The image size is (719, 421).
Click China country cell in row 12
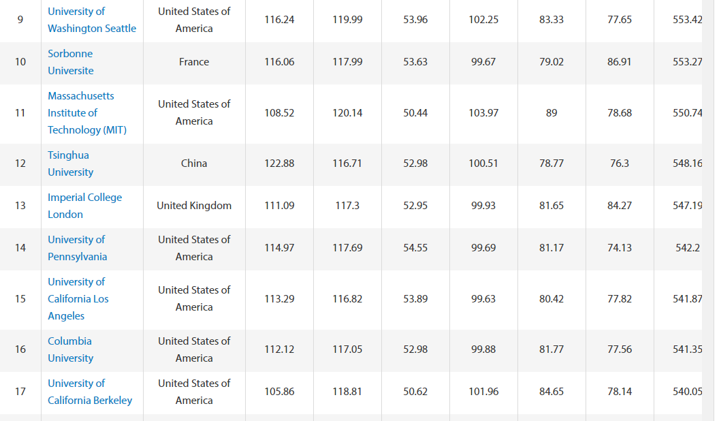coord(194,163)
